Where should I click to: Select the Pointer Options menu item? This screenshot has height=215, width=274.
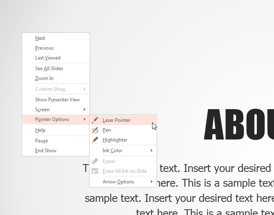(x=56, y=119)
